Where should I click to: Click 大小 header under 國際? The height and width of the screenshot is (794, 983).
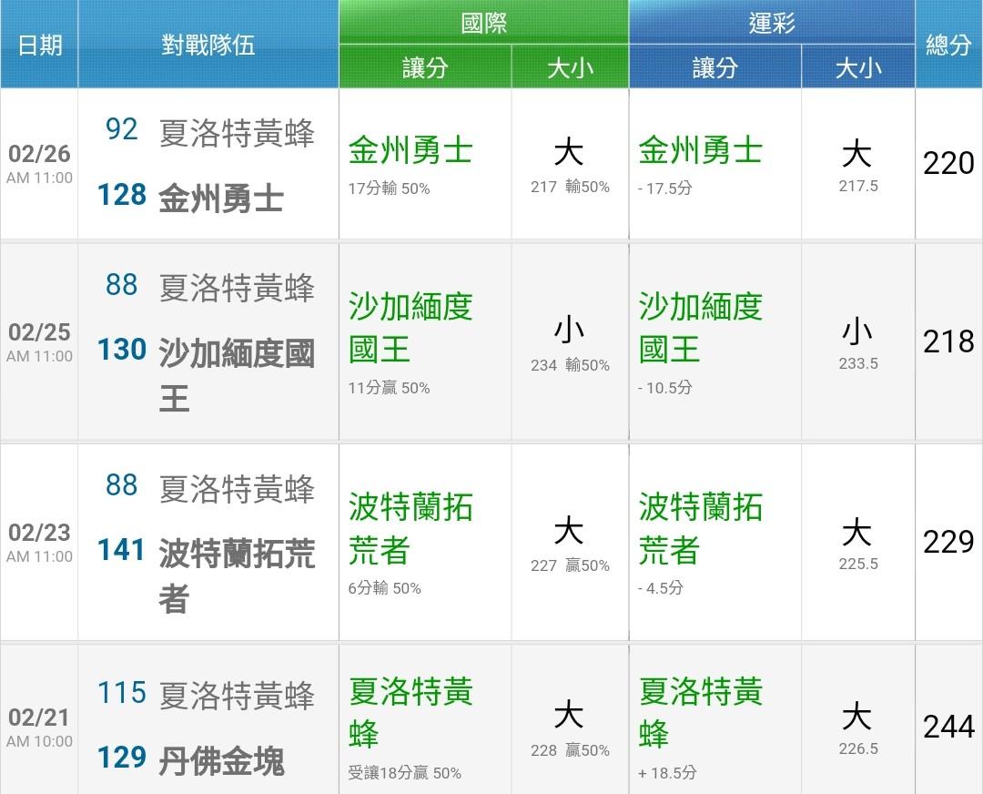[x=570, y=67]
